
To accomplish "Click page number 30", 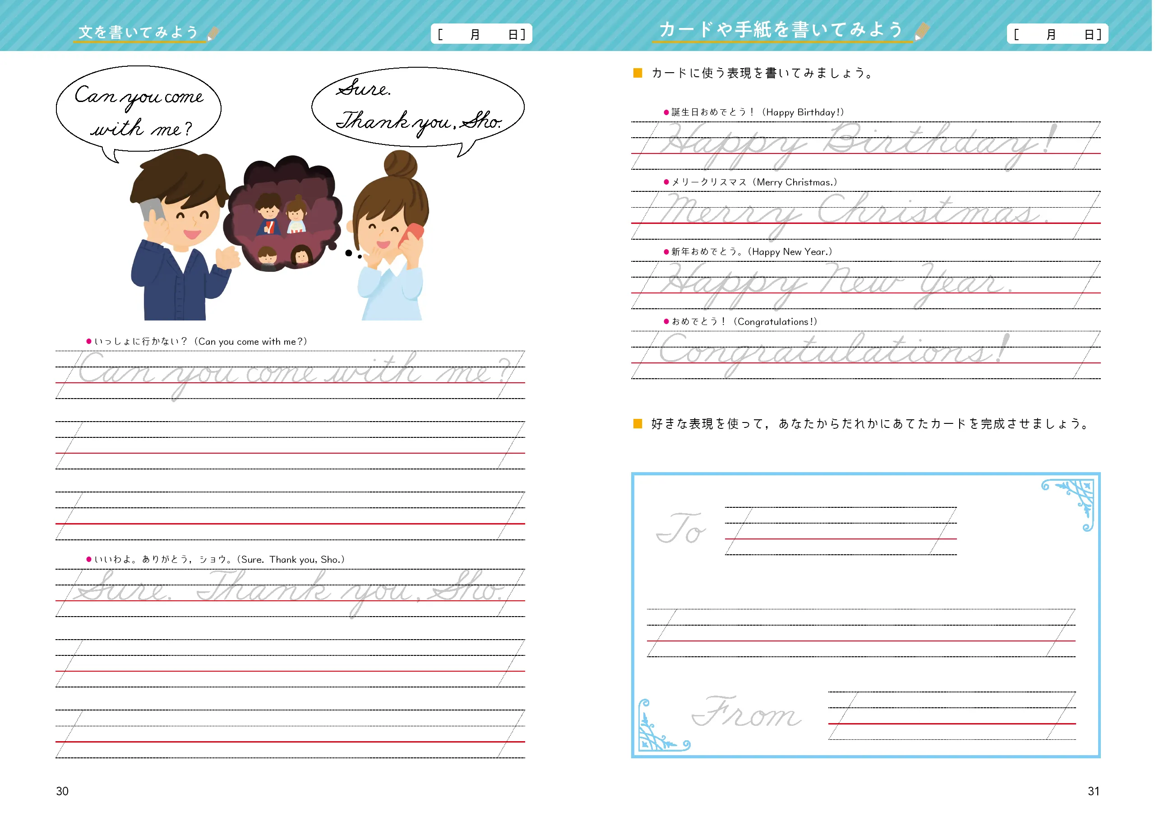I will click(62, 791).
